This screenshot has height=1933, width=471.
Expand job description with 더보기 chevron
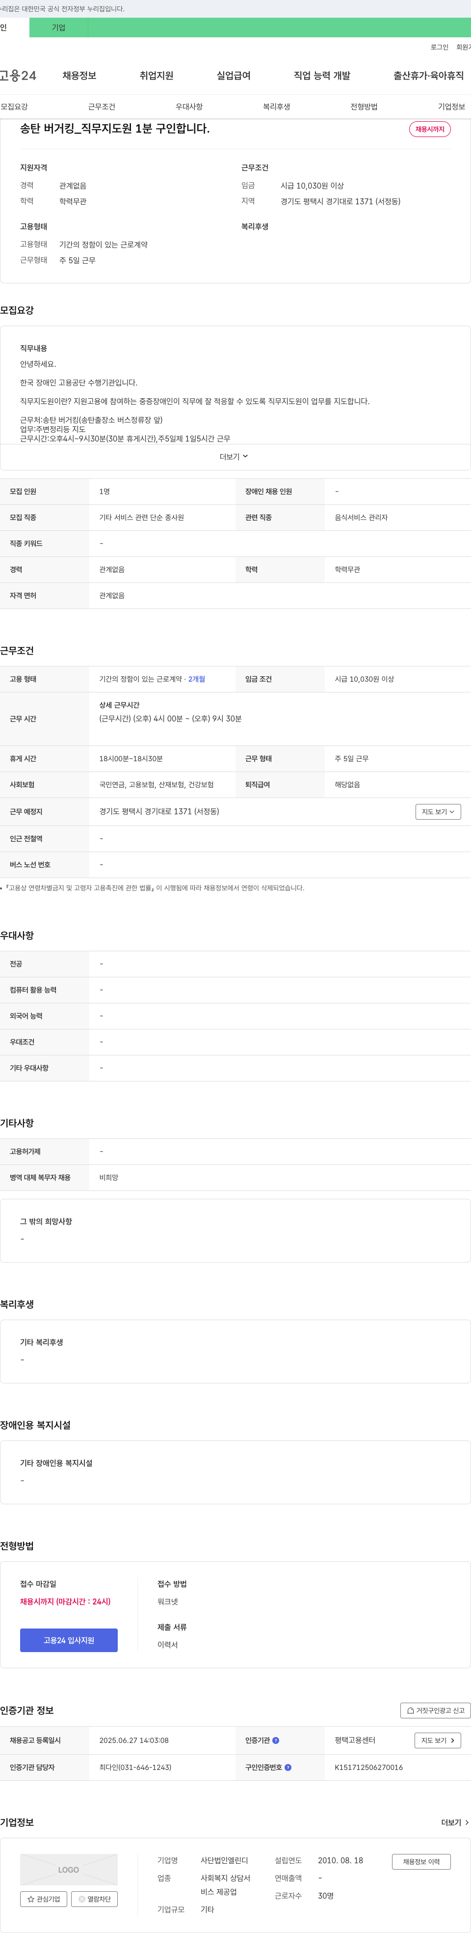tap(234, 456)
